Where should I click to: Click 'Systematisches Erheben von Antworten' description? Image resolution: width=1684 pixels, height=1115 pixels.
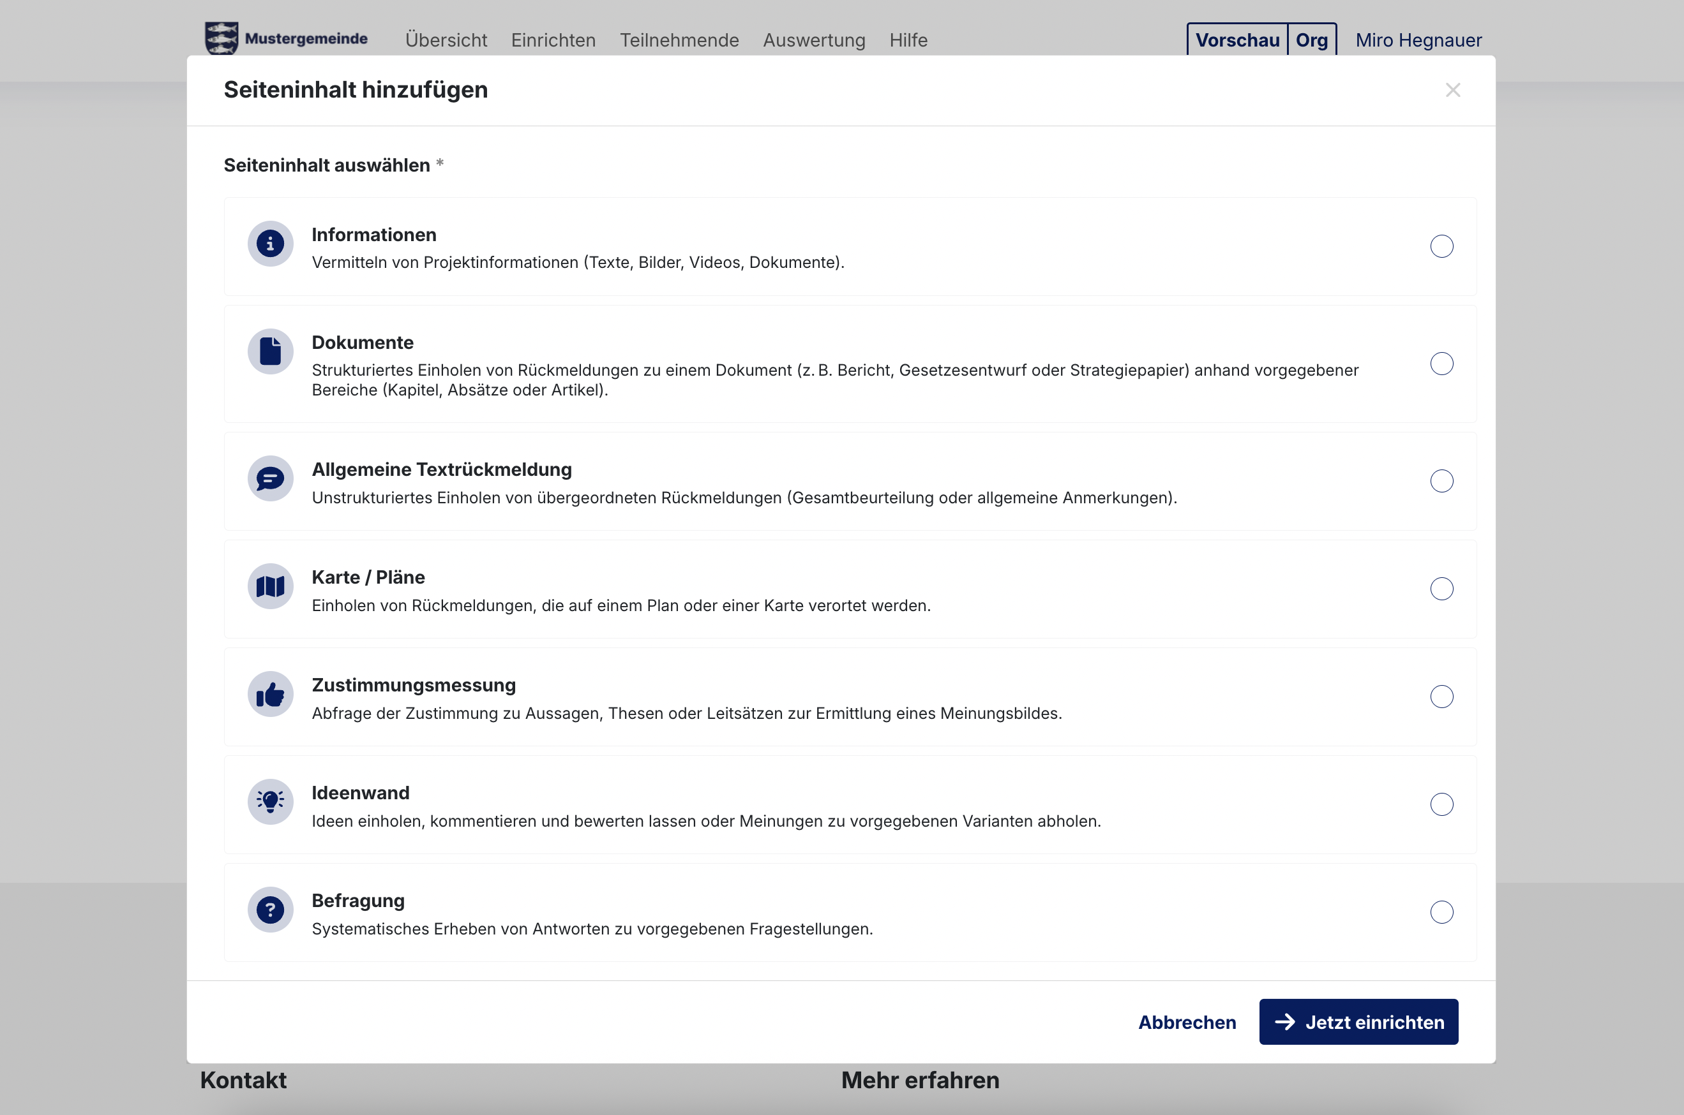pos(592,929)
